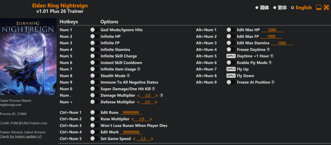Image resolution: width=331 pixels, height=145 pixels.
Task: Toggle the Edit Max HP switch
Action: point(231,30)
